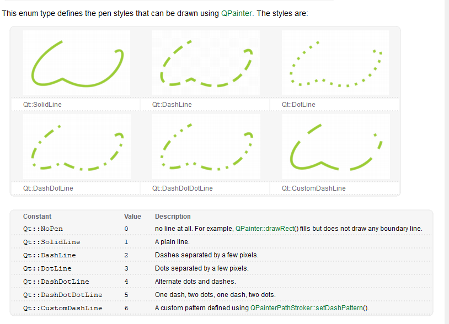
Task: Click the Qt::DashDotLine example image
Action: tap(77, 147)
